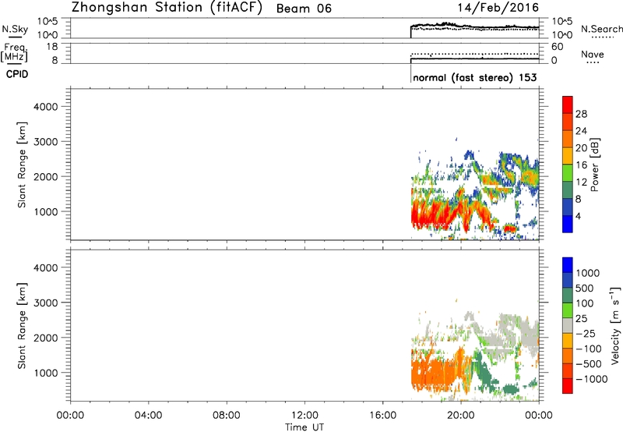Click the "N.Sky" legend label
Screen dimensions: 623x432
[15, 29]
